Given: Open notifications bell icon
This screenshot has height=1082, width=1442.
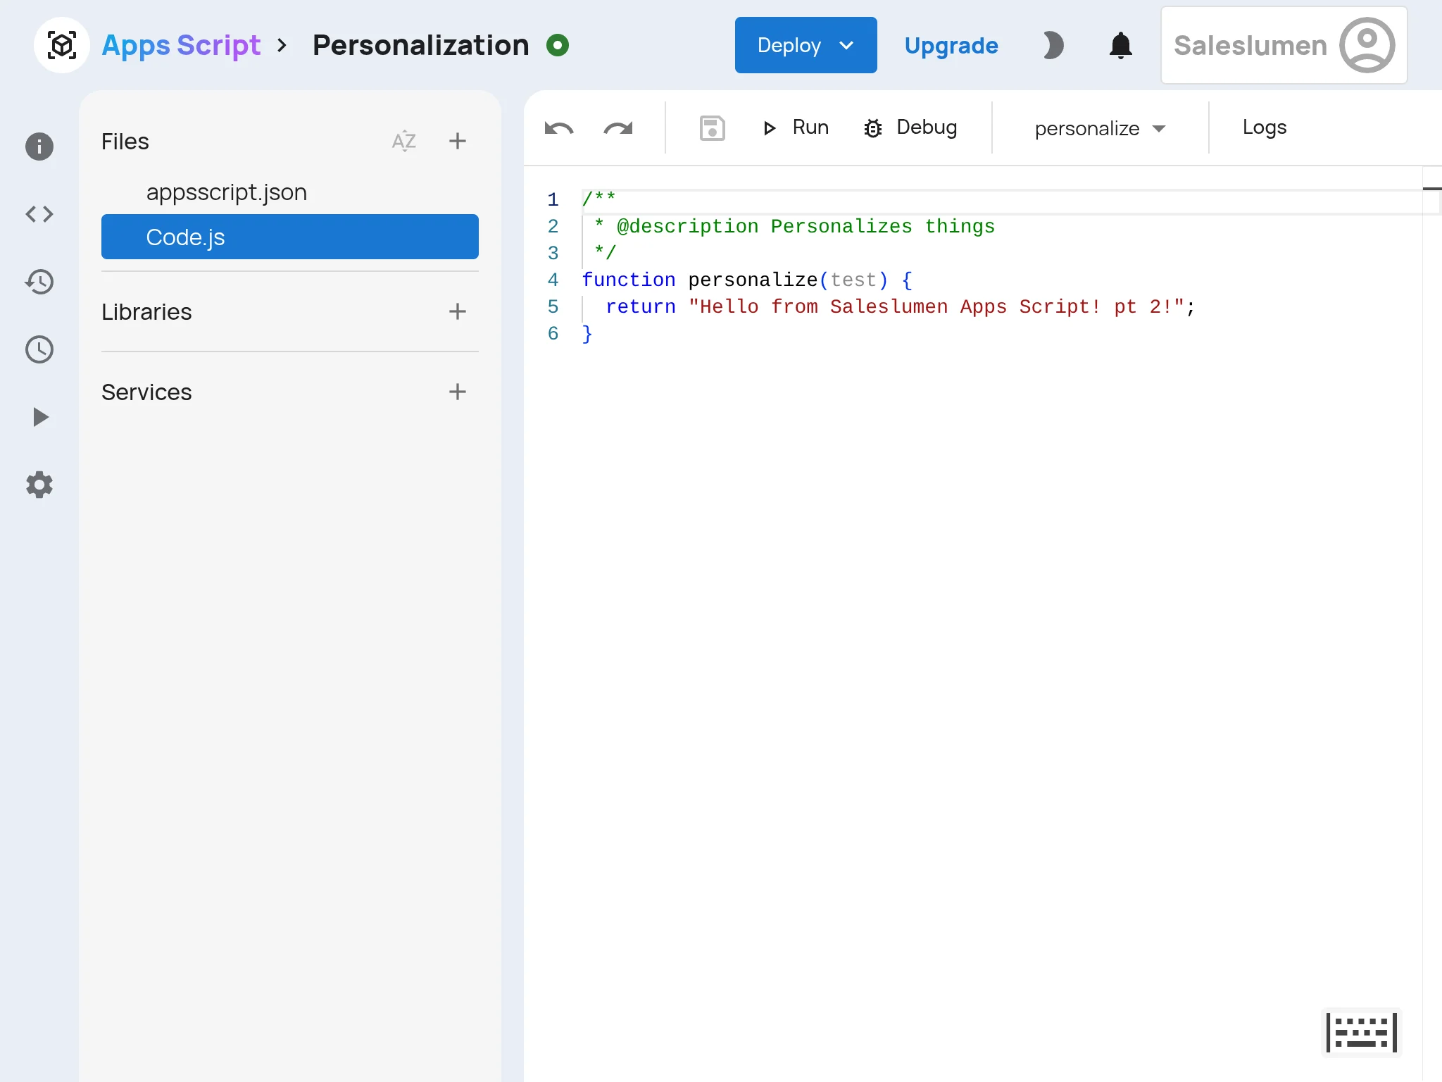Looking at the screenshot, I should [x=1121, y=46].
